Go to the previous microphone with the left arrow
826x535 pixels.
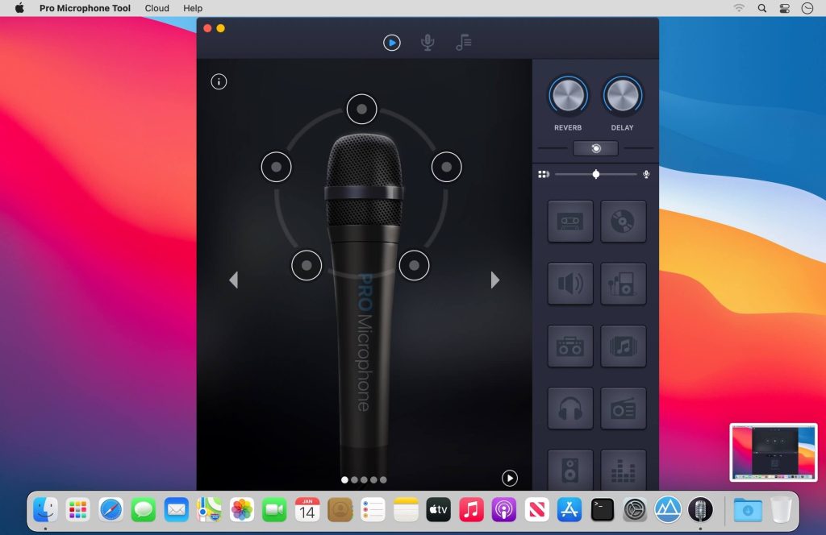(x=233, y=280)
